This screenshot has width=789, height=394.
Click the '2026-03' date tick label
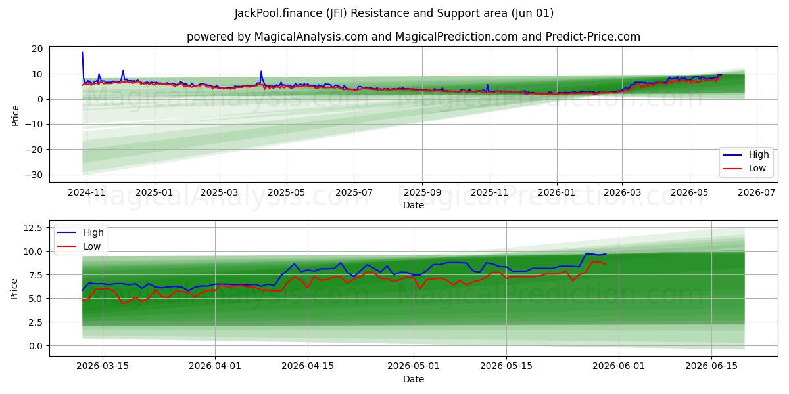point(622,194)
